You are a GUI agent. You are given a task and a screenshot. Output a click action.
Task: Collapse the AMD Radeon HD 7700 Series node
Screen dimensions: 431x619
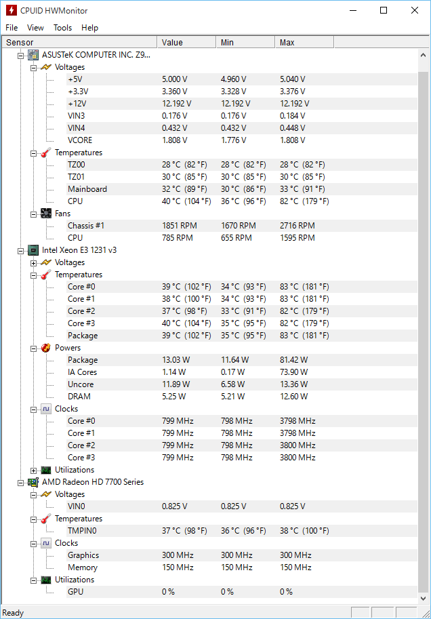(x=21, y=483)
